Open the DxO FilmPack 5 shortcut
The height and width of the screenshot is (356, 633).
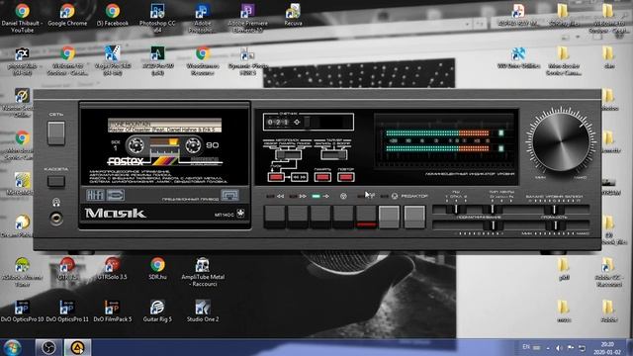112,311
